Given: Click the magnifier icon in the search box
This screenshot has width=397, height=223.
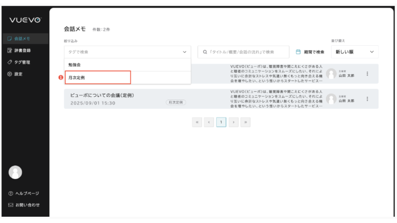Looking at the screenshot, I should click(205, 52).
